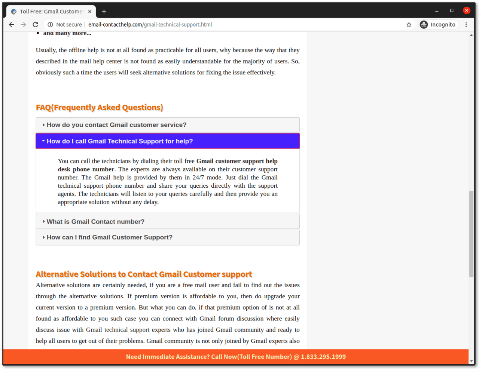The height and width of the screenshot is (369, 479).
Task: Click the 'Not secure' label
Action: click(x=69, y=25)
